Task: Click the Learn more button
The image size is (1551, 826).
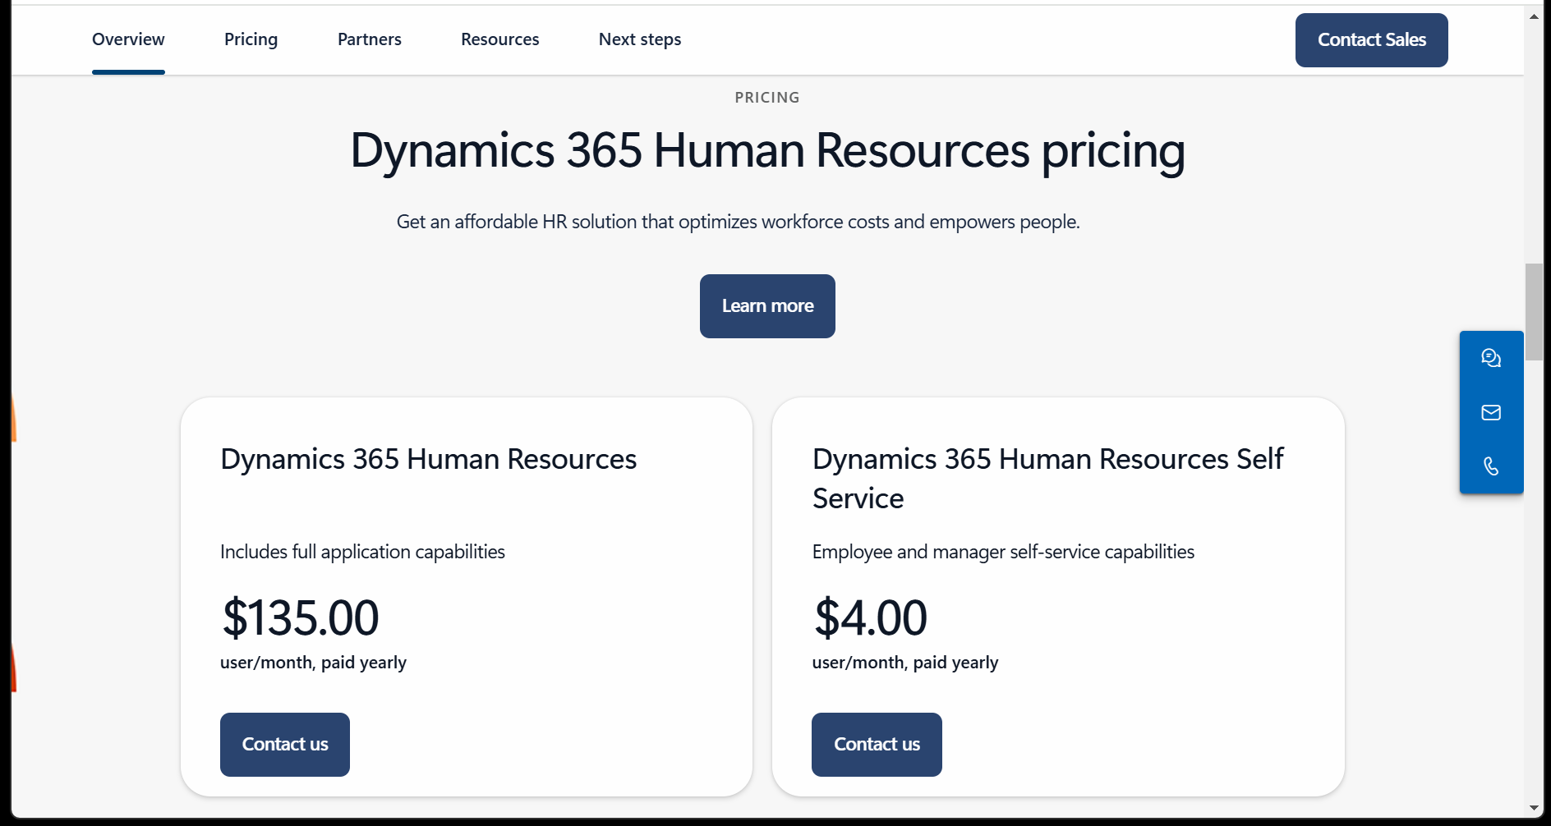Action: coord(766,305)
